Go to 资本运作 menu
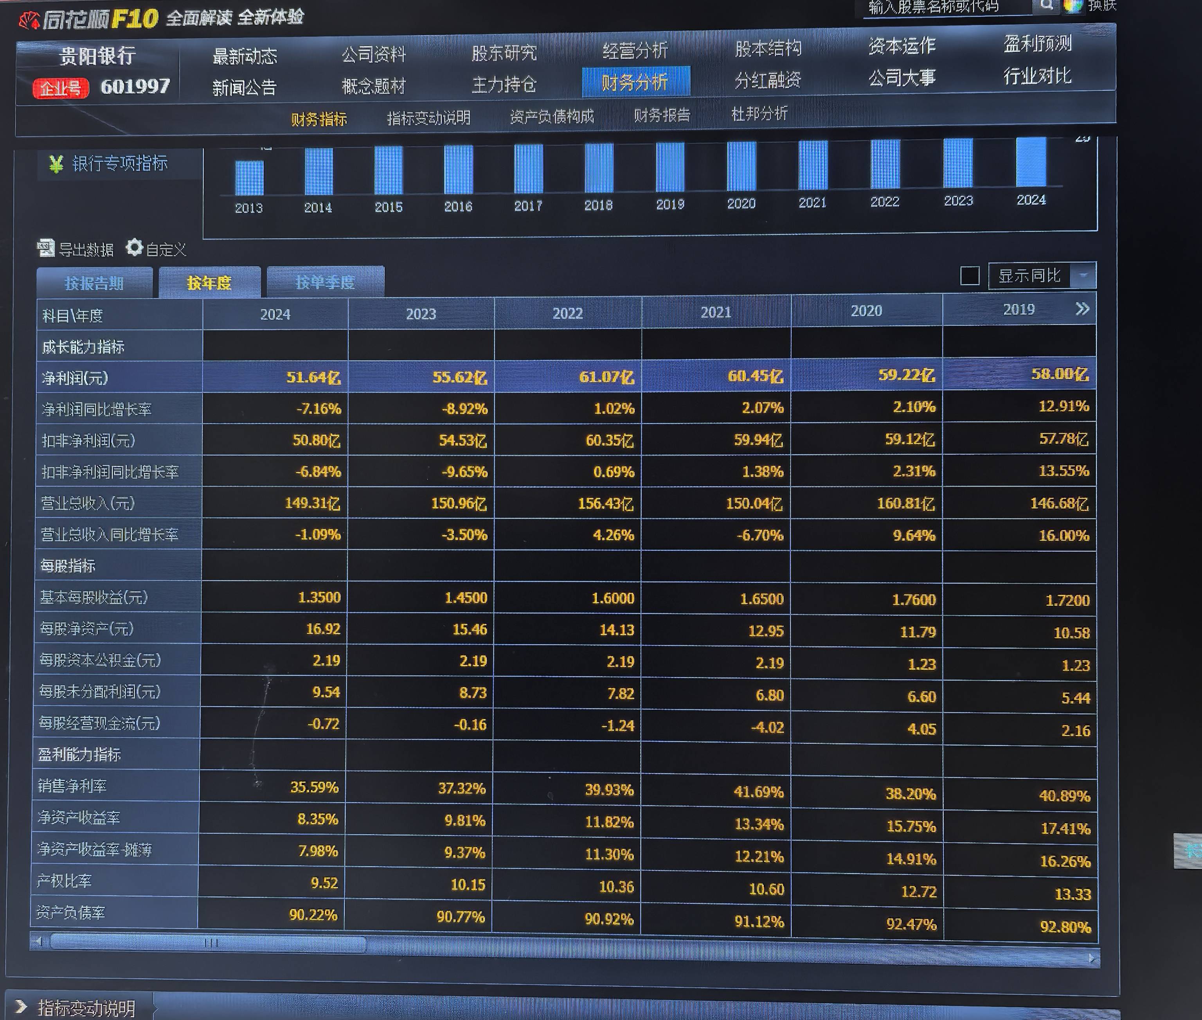Viewport: 1202px width, 1020px height. [902, 46]
